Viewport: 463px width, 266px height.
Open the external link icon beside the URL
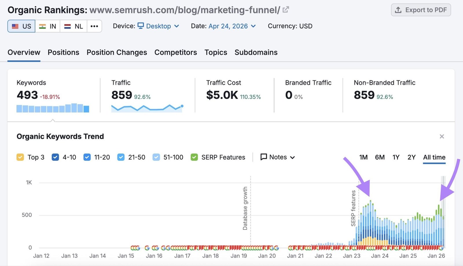(x=286, y=10)
